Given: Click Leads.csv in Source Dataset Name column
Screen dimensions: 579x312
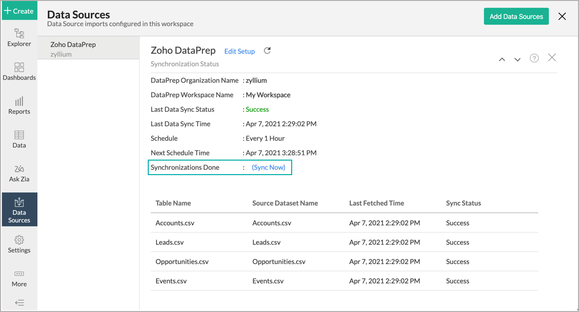Looking at the screenshot, I should [266, 242].
